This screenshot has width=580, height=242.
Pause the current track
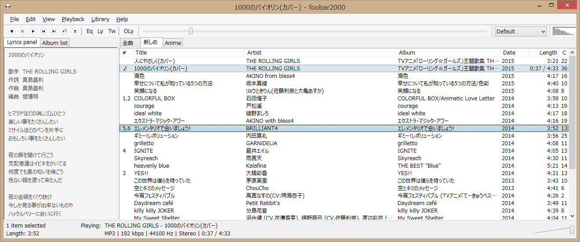[22, 31]
